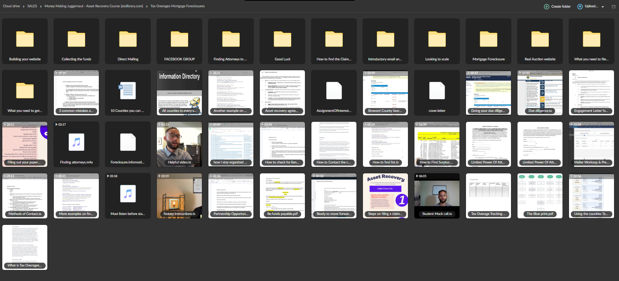Image resolution: width=619 pixels, height=281 pixels.
Task: Open the Helpful video.ts thumbnail
Action: 179,144
